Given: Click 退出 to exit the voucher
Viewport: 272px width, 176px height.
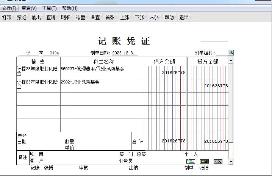Looking at the screenshot, I should 184,17.
